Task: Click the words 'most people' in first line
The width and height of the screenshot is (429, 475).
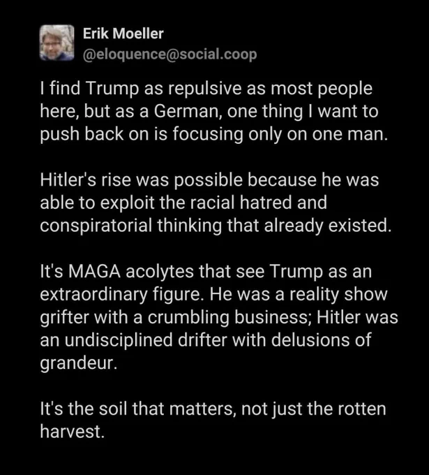Action: pos(322,89)
